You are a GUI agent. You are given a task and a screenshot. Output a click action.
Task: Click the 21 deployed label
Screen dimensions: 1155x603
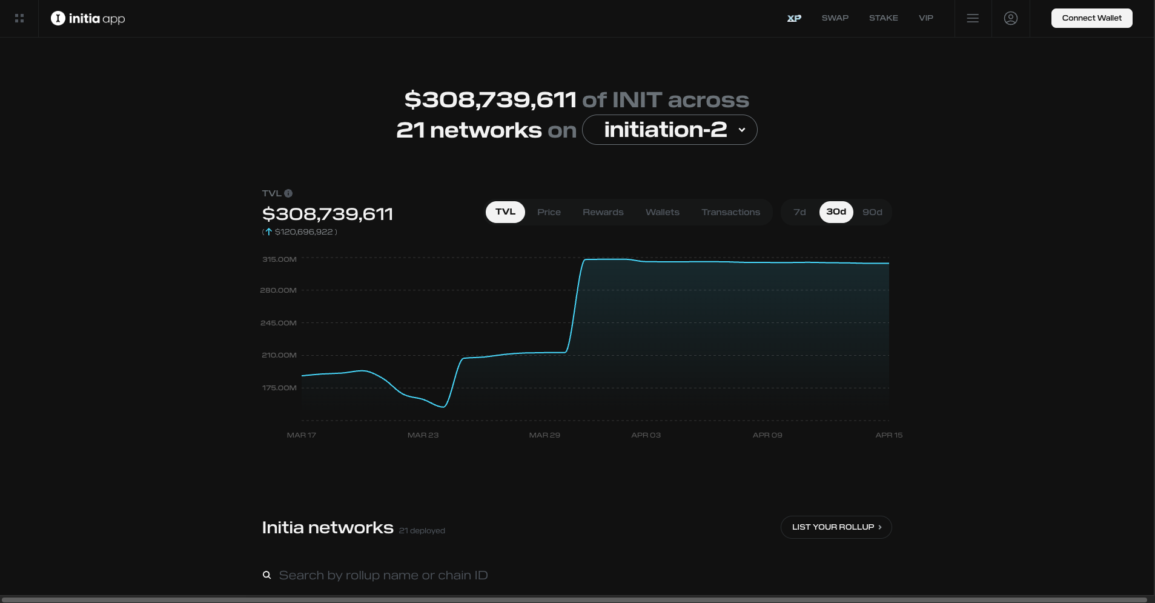pos(422,530)
